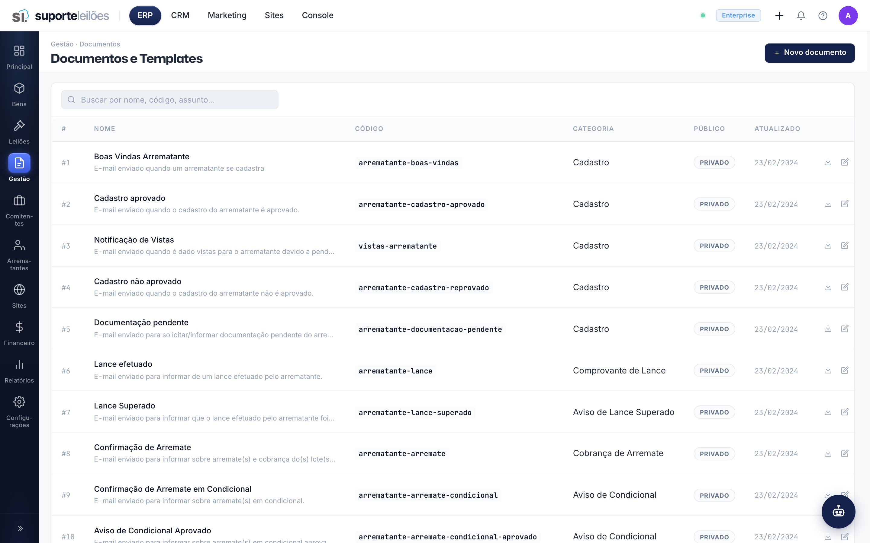The width and height of the screenshot is (870, 543).
Task: Select the Comprovante de Lance category cell
Action: (619, 371)
